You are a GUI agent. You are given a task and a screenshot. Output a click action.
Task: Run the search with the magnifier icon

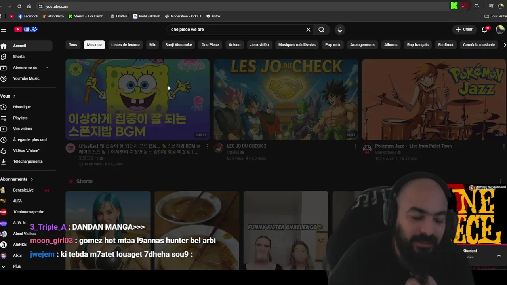[321, 30]
